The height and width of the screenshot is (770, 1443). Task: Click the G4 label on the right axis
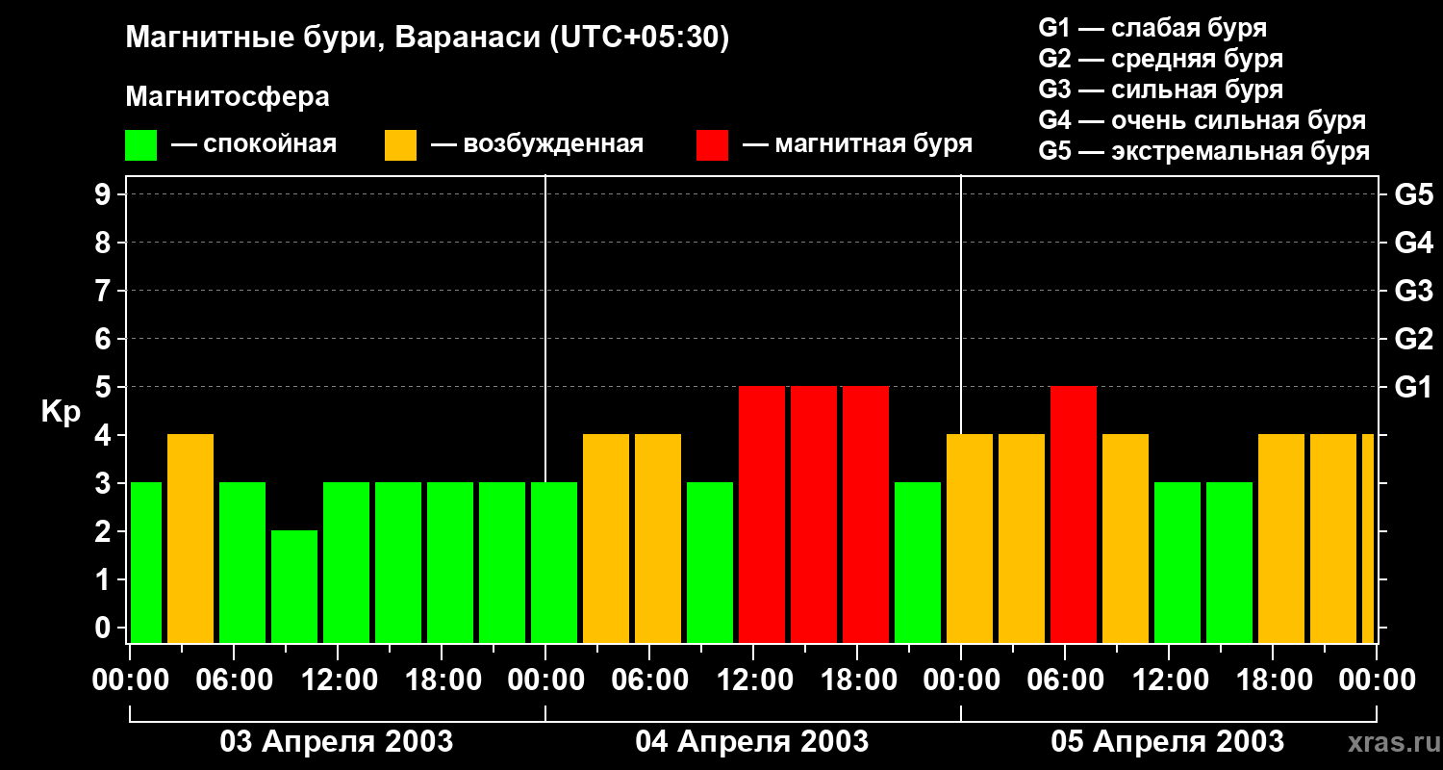[x=1413, y=243]
